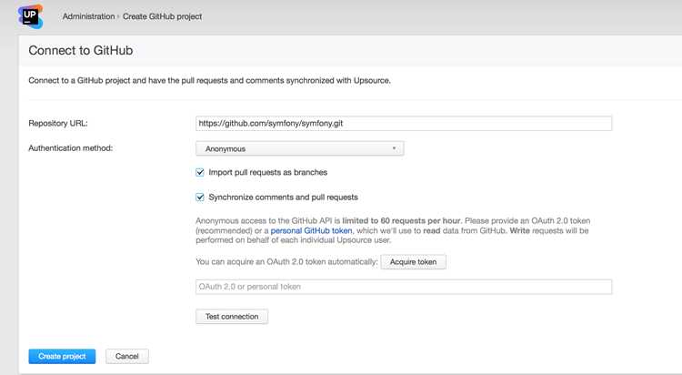This screenshot has height=375, width=682.
Task: Open the Authentication method dropdown
Action: (x=300, y=148)
